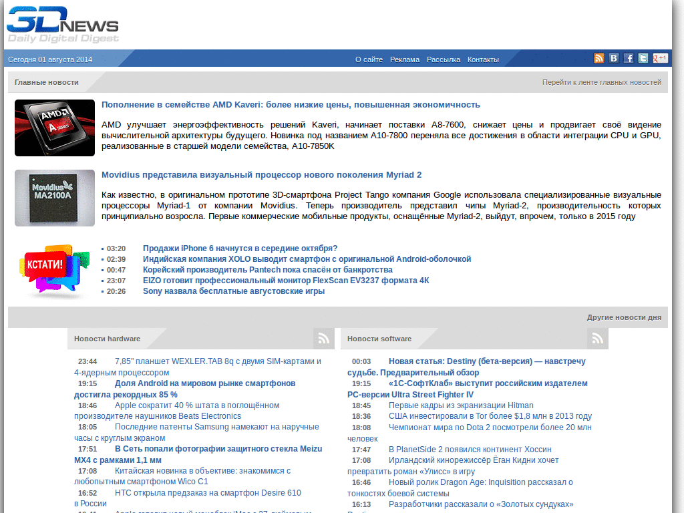The image size is (684, 513).
Task: Visit the Facebook page icon
Action: (628, 58)
